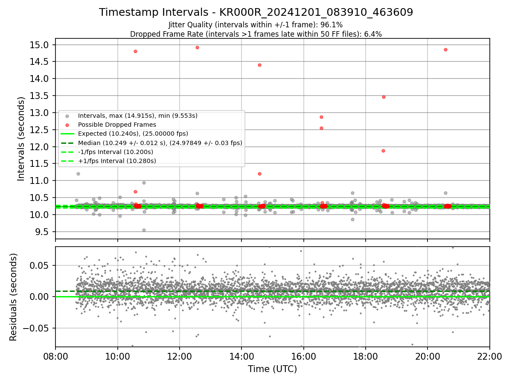Click the y-axis tick label '11.5'
512x384 pixels.
point(40,164)
